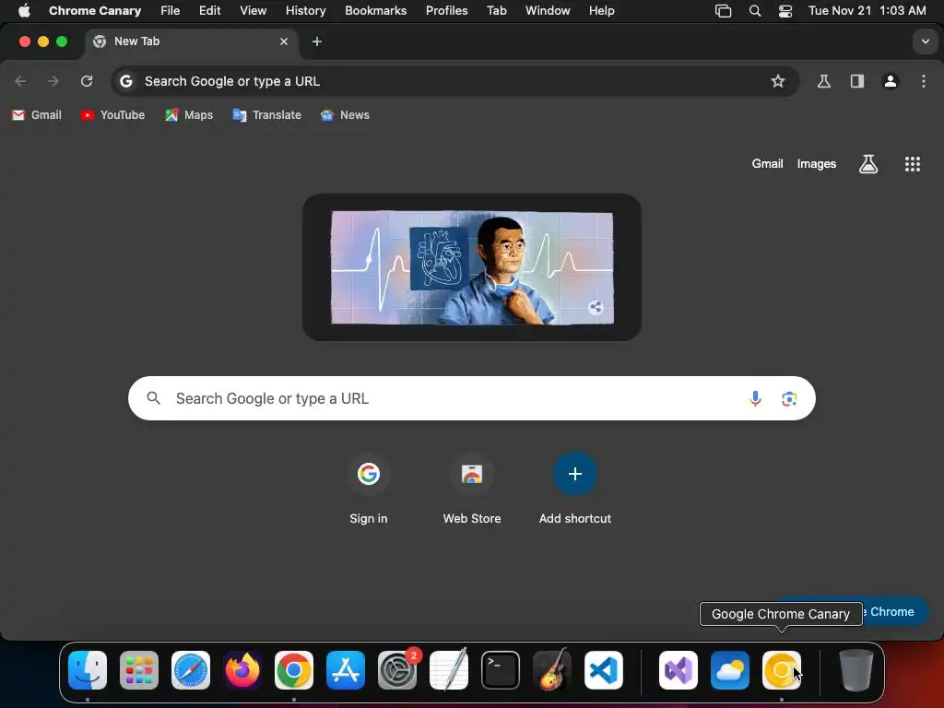Open the Apple menu
This screenshot has height=708, width=944.
[x=24, y=11]
